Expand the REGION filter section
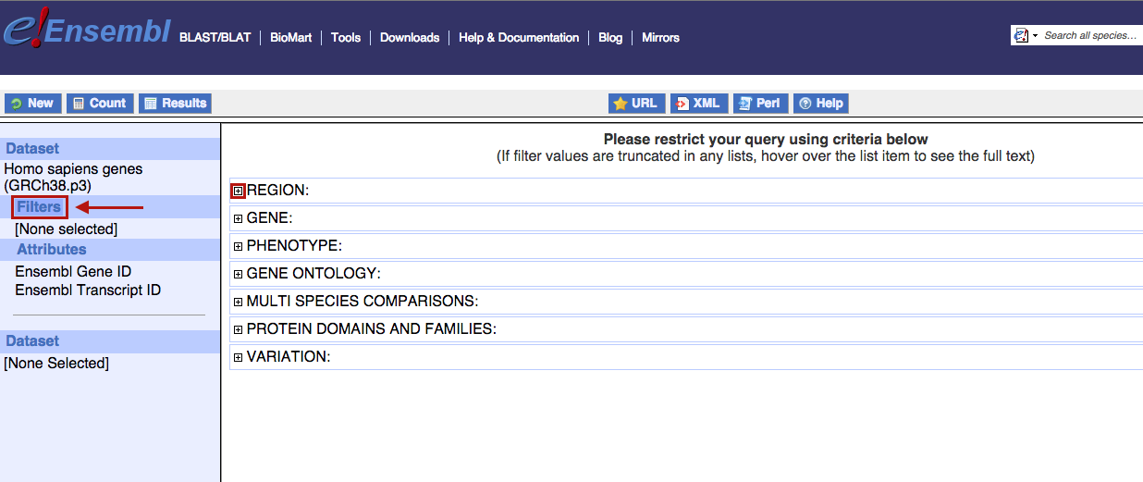The width and height of the screenshot is (1143, 482). (238, 191)
